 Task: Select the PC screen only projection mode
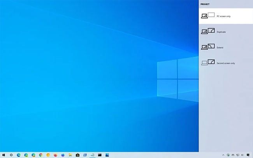[x=226, y=16]
